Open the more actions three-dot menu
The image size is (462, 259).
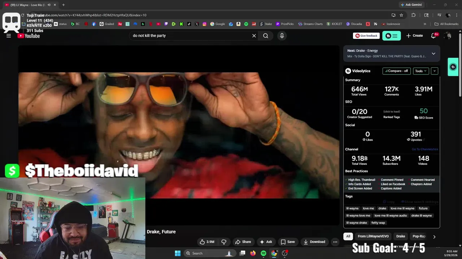coord(335,242)
